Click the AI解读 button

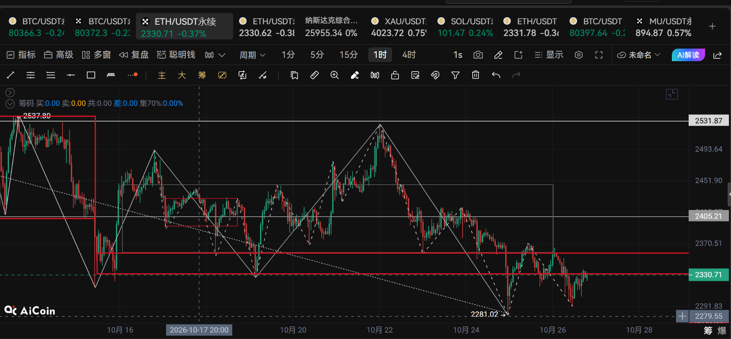click(x=688, y=55)
